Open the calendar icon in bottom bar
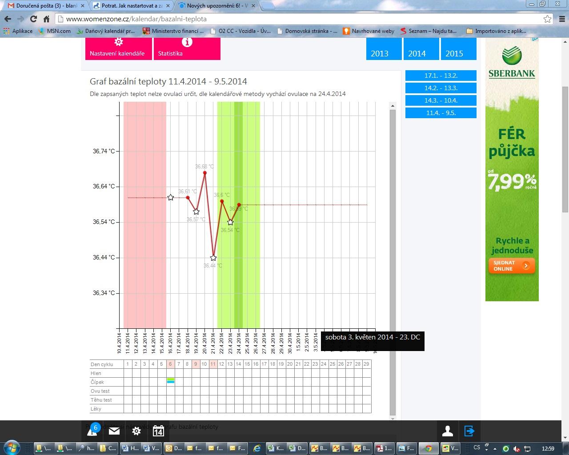Viewport: 569px width, 455px height. [x=158, y=431]
